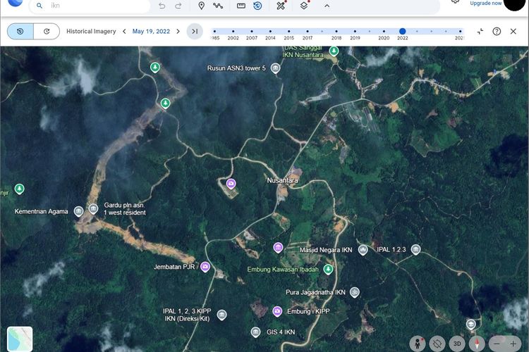This screenshot has height=352, width=529.
Task: Click the IPAL 1, 2, 3 KIPP IKN marker
Action: (221, 315)
